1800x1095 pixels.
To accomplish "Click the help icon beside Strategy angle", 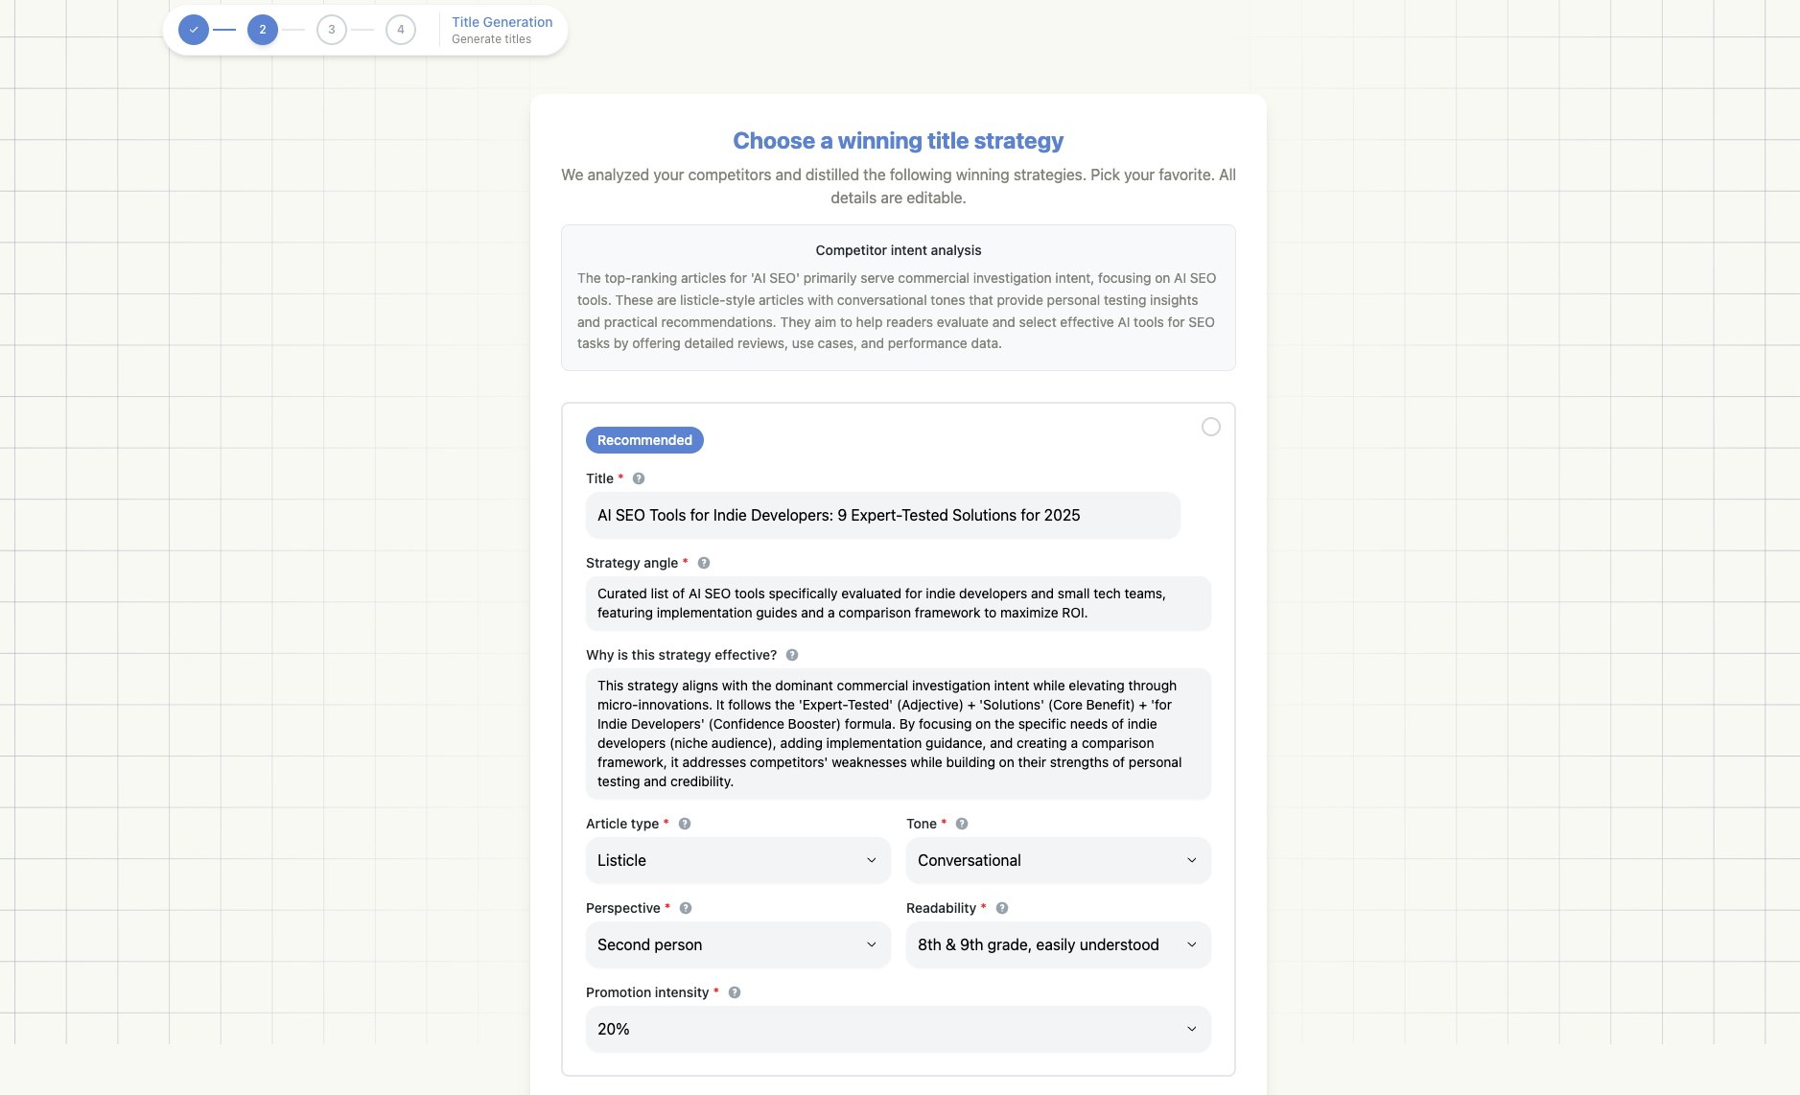I will [704, 563].
